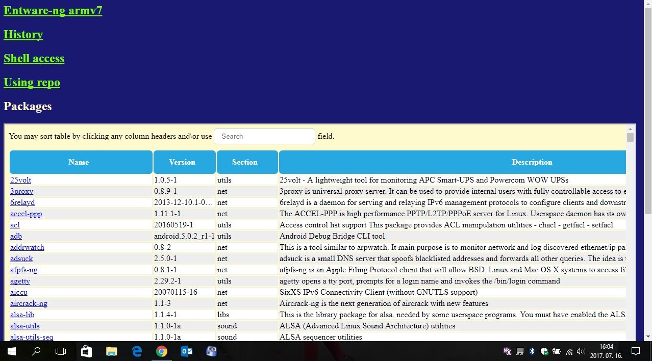The width and height of the screenshot is (652, 361).
Task: Open the aircrack-ng package link
Action: (x=29, y=303)
